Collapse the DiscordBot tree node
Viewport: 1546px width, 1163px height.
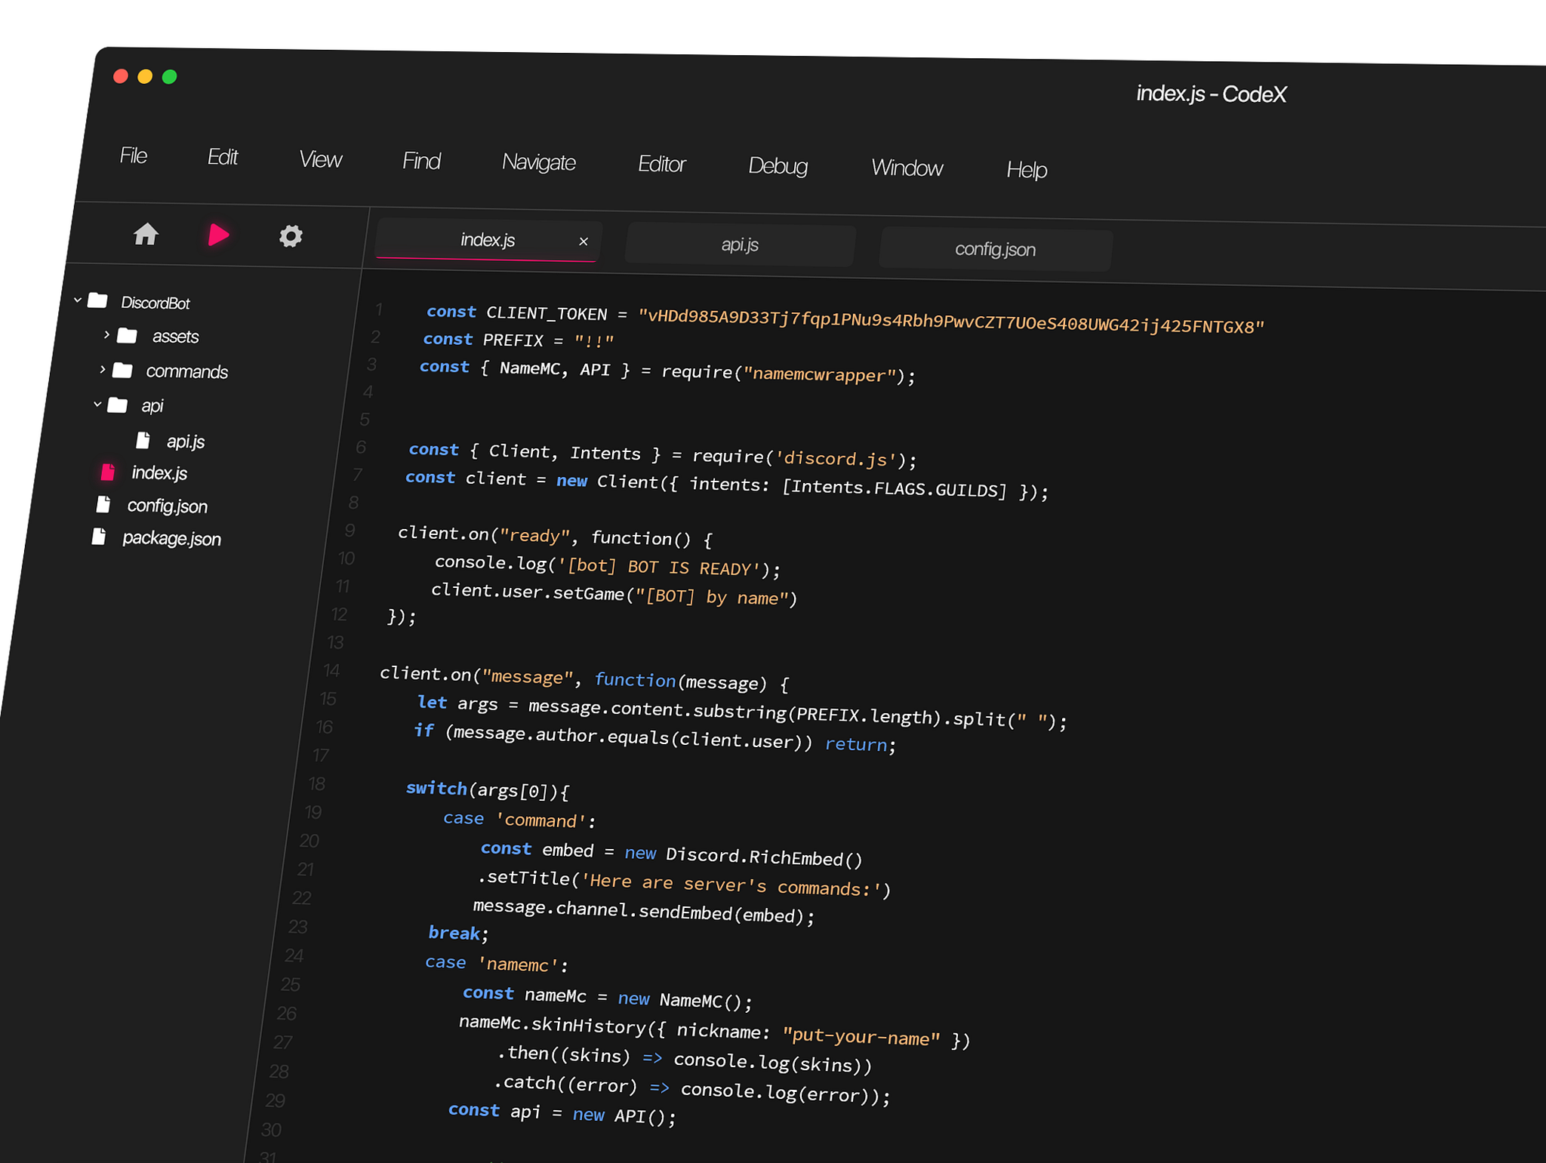coord(78,300)
